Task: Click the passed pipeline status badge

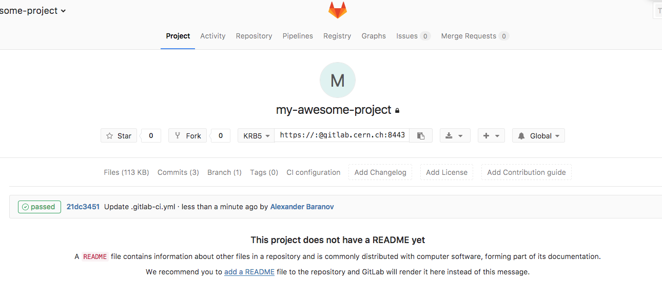Action: point(40,207)
